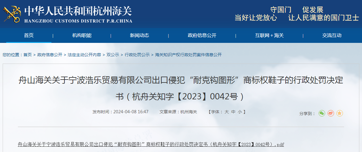Image resolution: width=362 pixels, height=152 pixels.
Task: Click the Hangzhou Customs emblem logo
Action: tap(12, 14)
